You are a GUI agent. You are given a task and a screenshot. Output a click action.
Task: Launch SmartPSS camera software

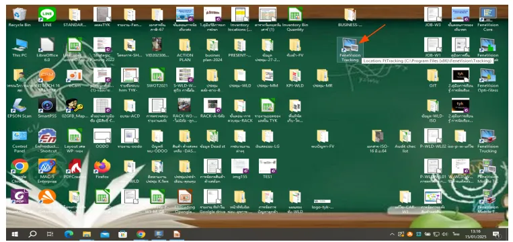pos(47,108)
